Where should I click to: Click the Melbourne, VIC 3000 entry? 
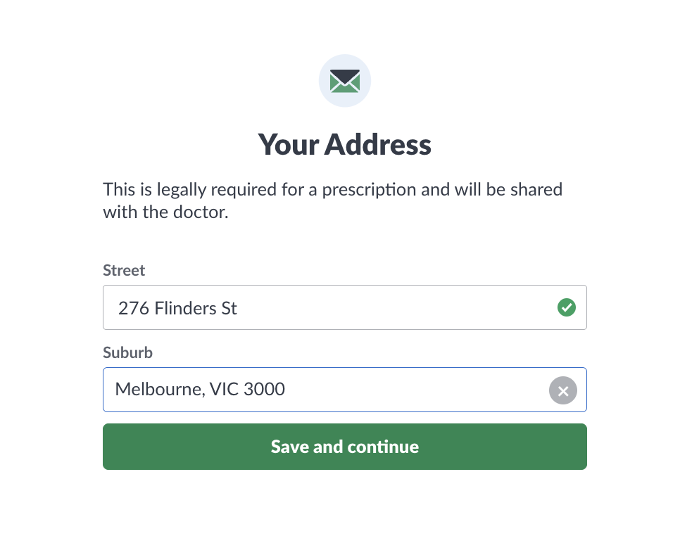(200, 389)
